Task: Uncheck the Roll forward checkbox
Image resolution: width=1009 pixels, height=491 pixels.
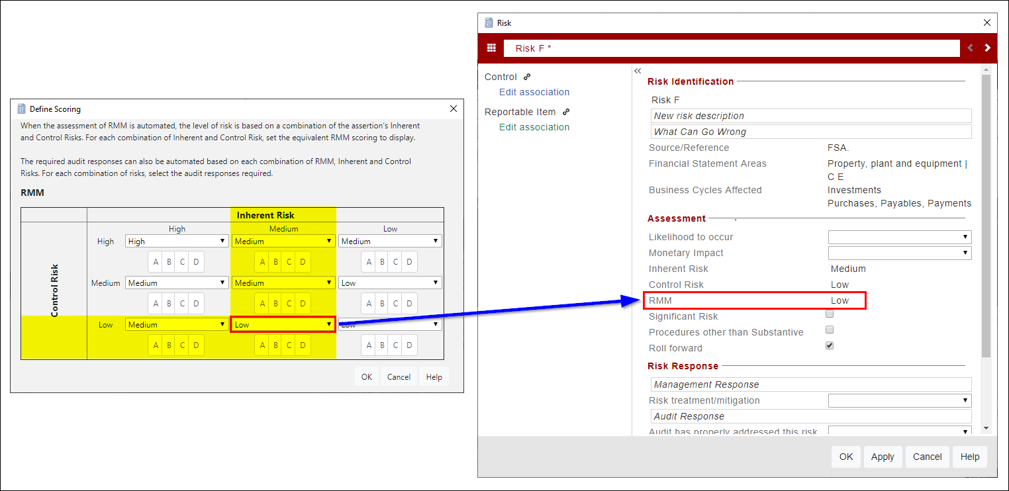Action: pyautogui.click(x=830, y=345)
